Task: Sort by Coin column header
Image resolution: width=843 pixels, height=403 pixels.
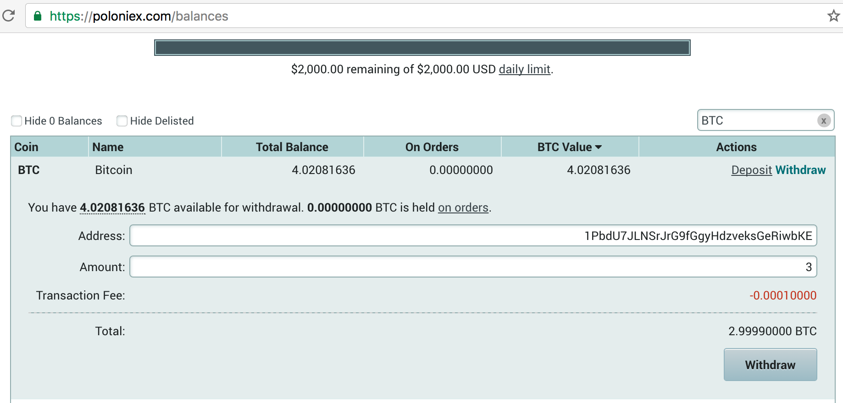Action: [x=26, y=147]
